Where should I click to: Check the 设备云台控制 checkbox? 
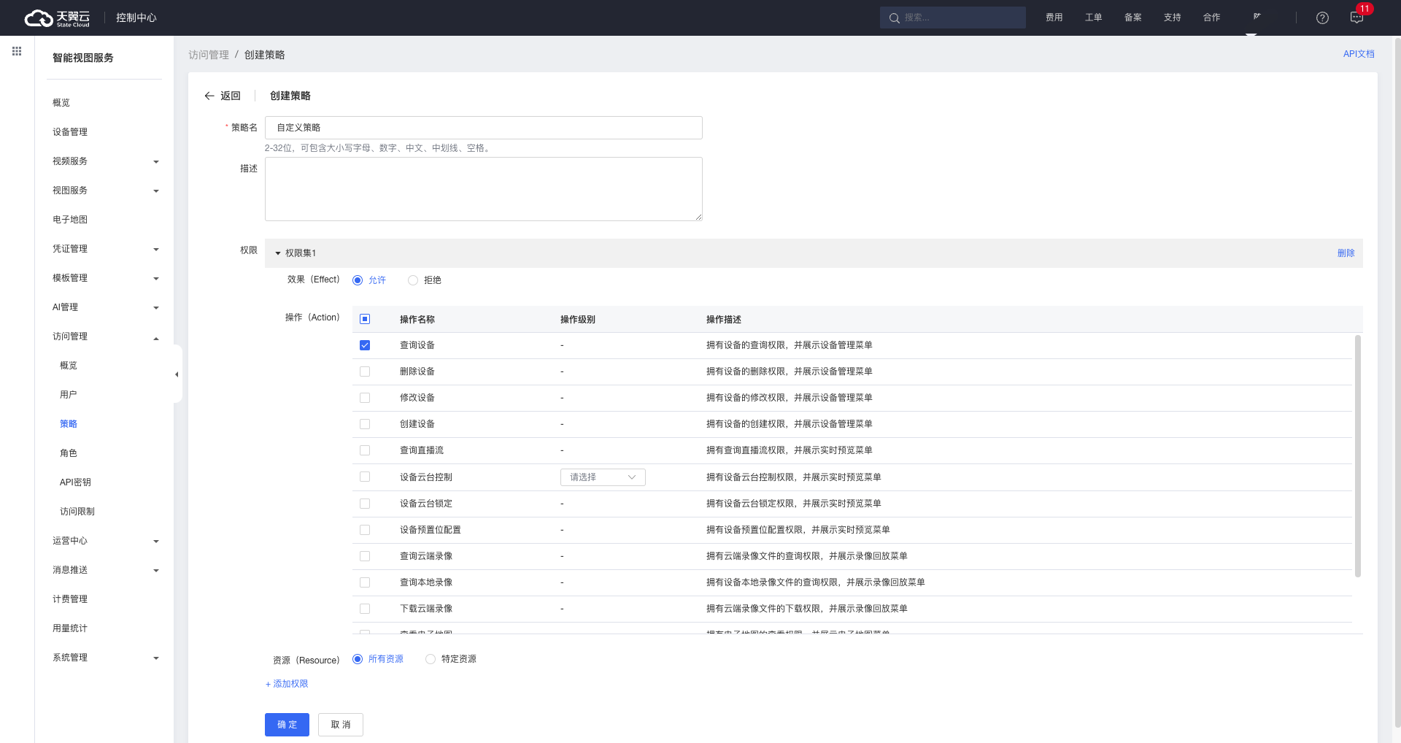point(365,477)
